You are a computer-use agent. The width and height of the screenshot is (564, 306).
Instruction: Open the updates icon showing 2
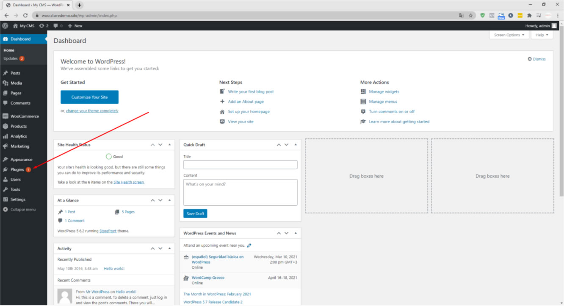pos(41,26)
